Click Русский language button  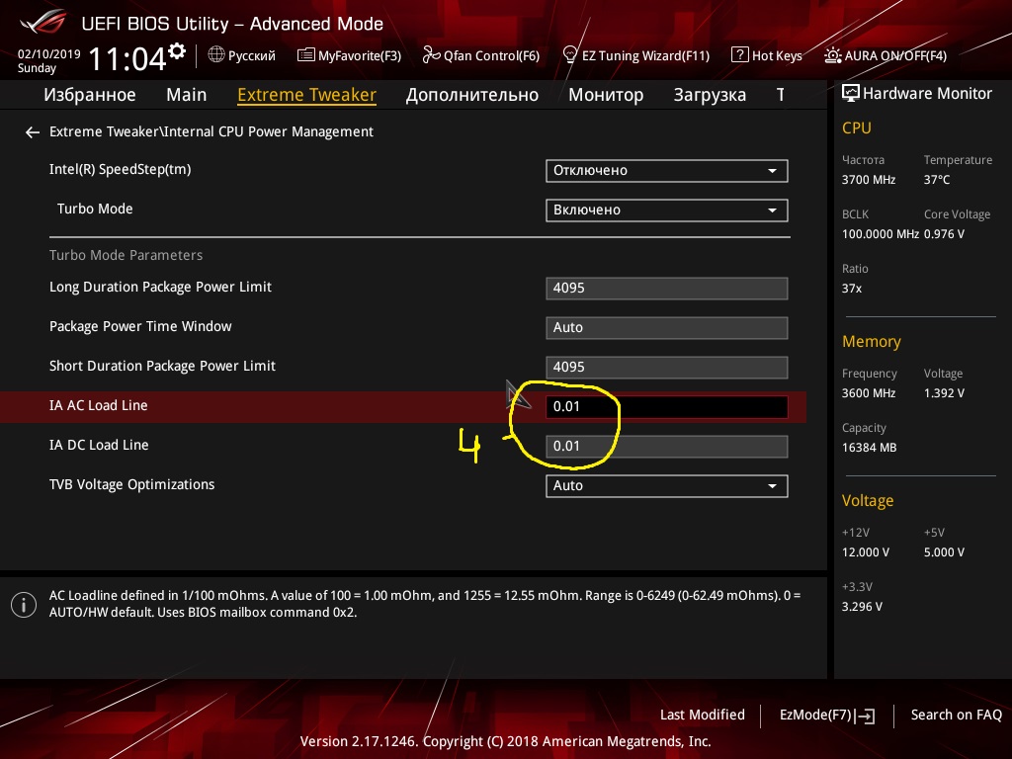click(252, 55)
